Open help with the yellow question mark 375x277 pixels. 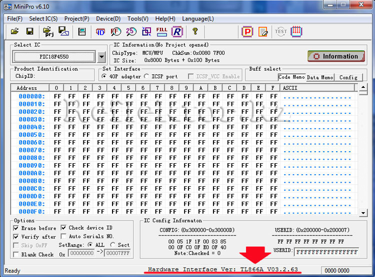point(195,31)
